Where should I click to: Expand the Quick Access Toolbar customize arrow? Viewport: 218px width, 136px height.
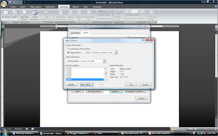25,2
